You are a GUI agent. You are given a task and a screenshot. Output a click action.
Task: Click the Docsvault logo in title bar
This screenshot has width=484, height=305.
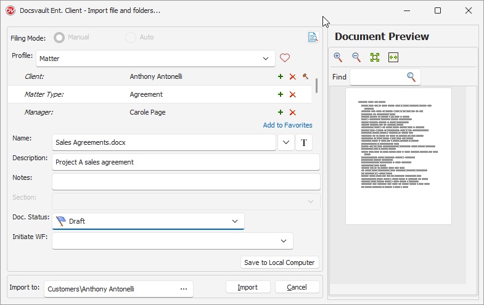click(10, 10)
